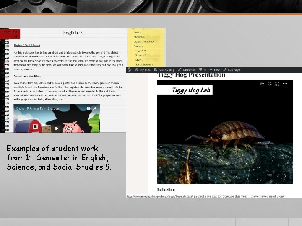
Task: Open My Sites in WordPress admin bar
Action: [x=143, y=70]
